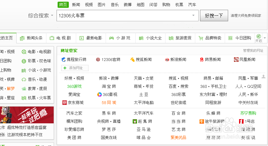
Task: Click the 一起来玩过把瘾 game banner
Action: (27, 115)
